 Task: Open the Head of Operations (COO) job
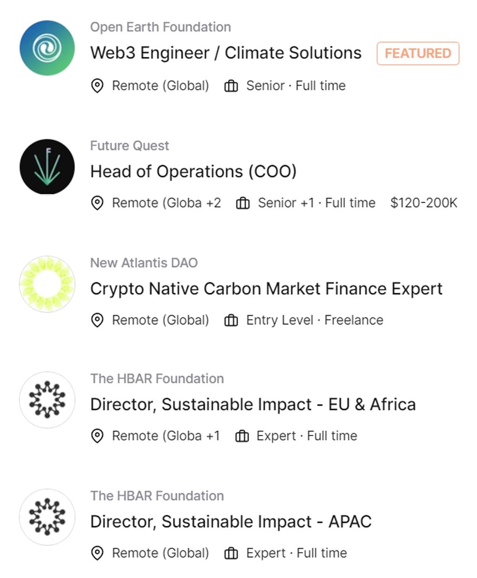point(193,171)
